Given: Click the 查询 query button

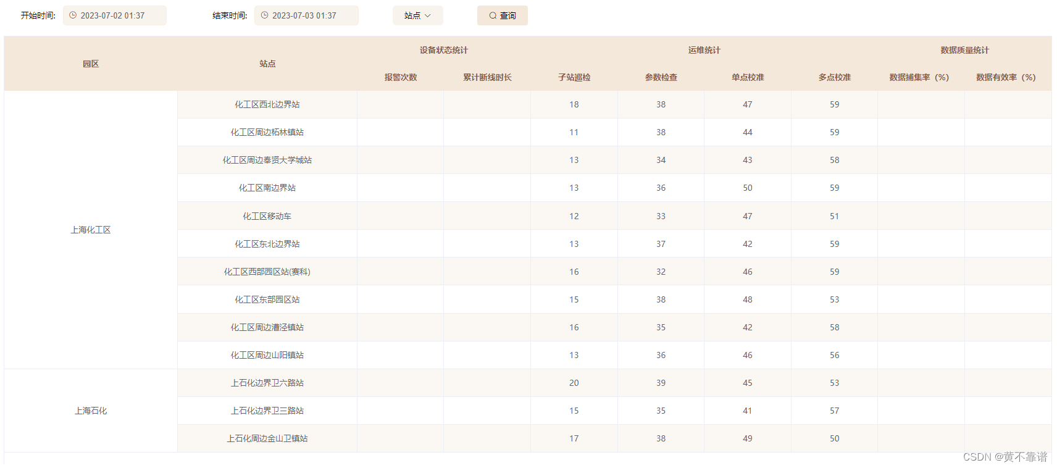Looking at the screenshot, I should click(x=503, y=15).
